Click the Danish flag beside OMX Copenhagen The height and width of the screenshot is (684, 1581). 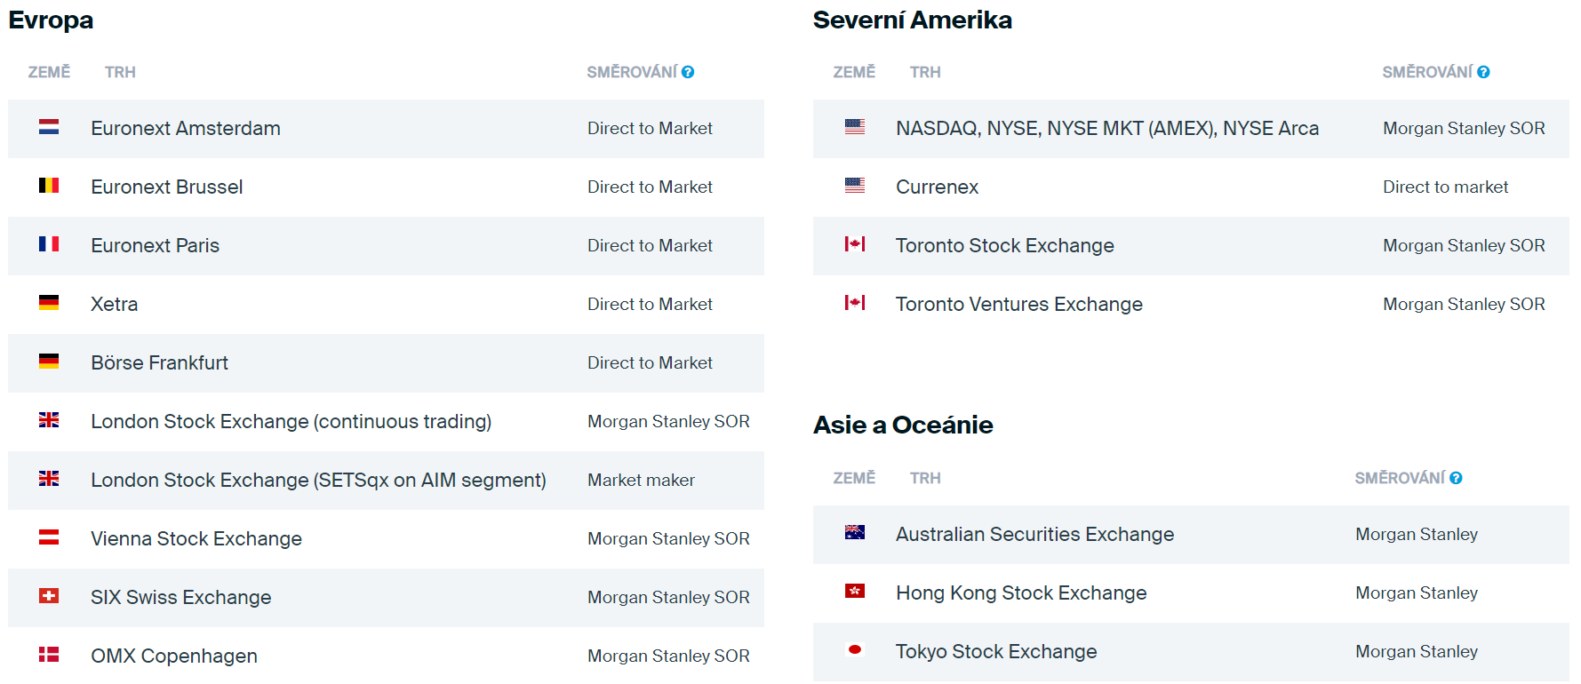[x=49, y=655]
